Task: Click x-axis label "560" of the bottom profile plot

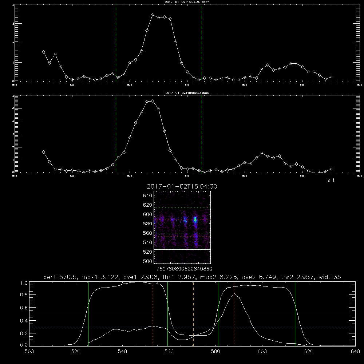Action: (x=169, y=352)
